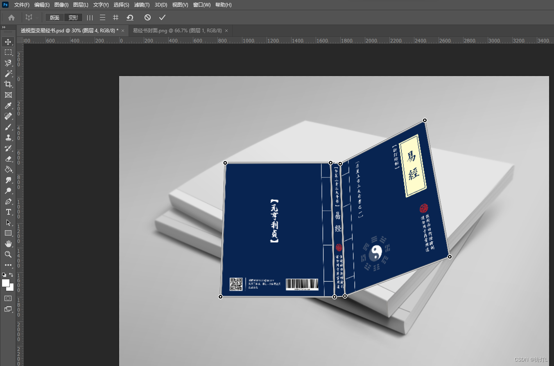Click the remove warp reset arrow
Screen dimensions: 554x366
pyautogui.click(x=130, y=18)
